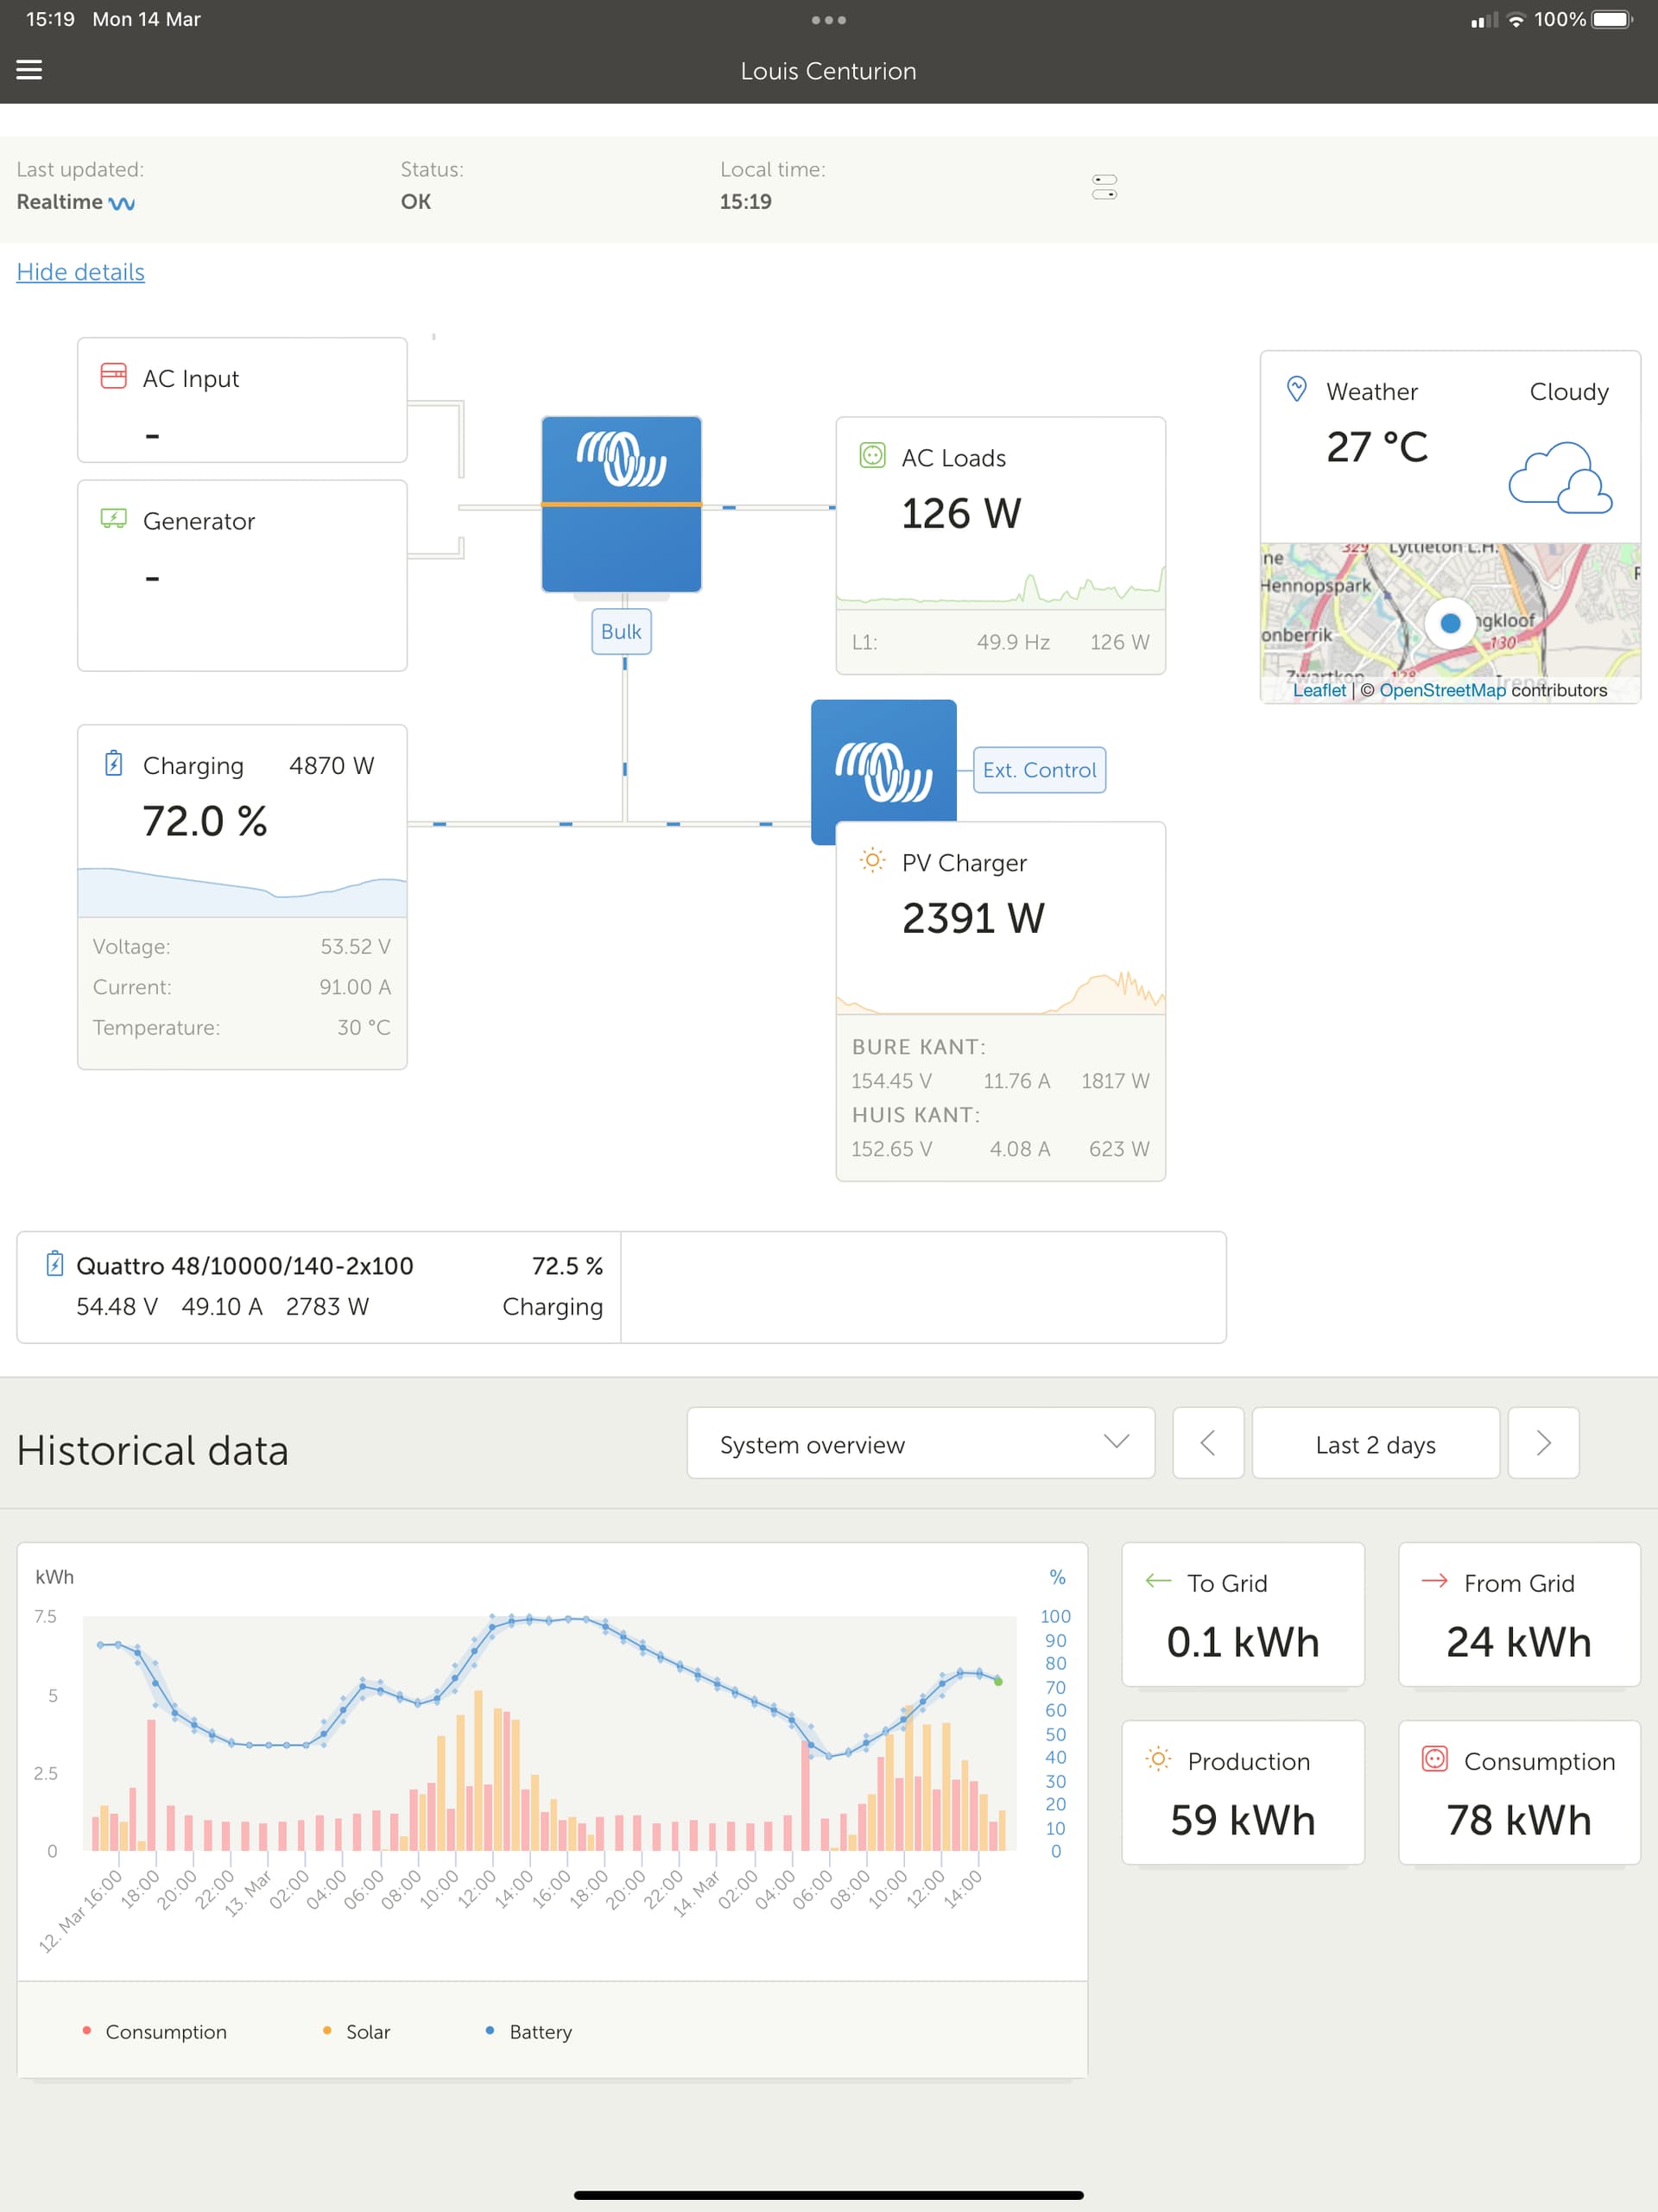Screen dimensions: 1658x2212
Task: Open the System overview dropdown
Action: click(x=920, y=1443)
